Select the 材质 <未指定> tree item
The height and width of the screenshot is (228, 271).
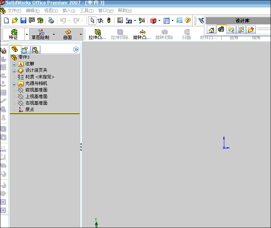tap(36, 77)
